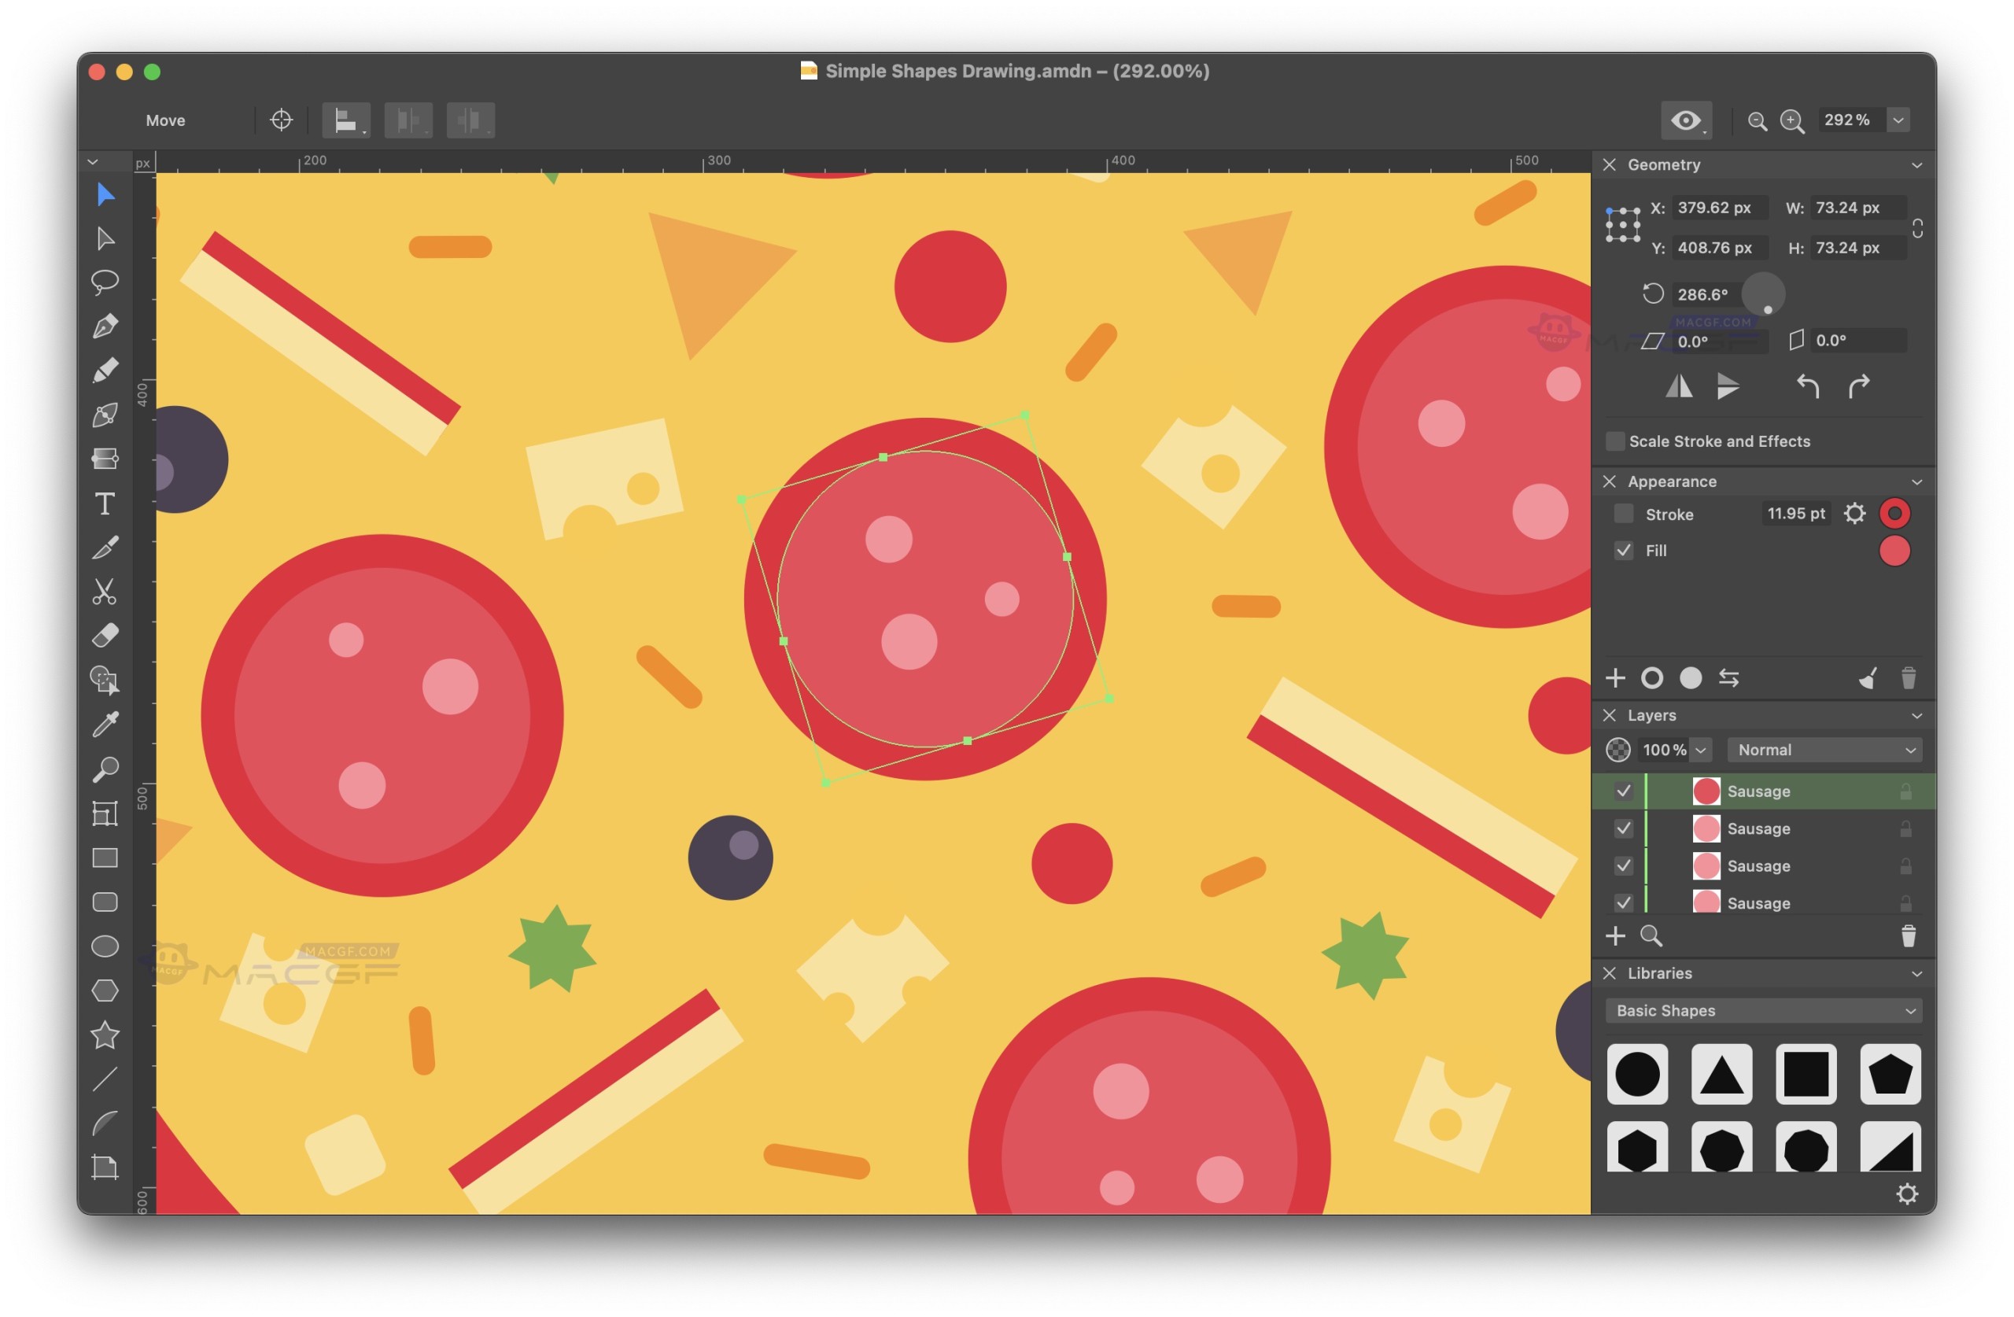Click the flip horizontal icon
Screen dimensions: 2014x1317
tap(1679, 387)
